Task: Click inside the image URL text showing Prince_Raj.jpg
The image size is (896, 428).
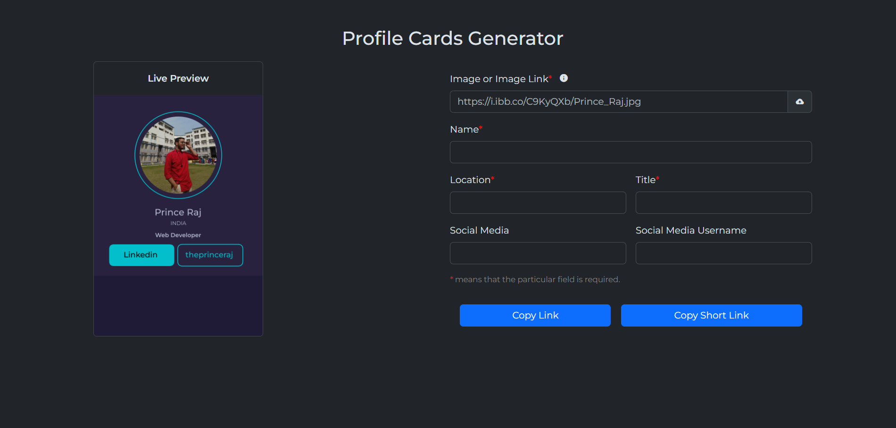Action: tap(548, 101)
